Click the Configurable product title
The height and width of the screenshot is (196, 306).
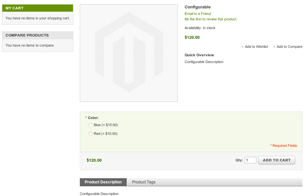198,7
